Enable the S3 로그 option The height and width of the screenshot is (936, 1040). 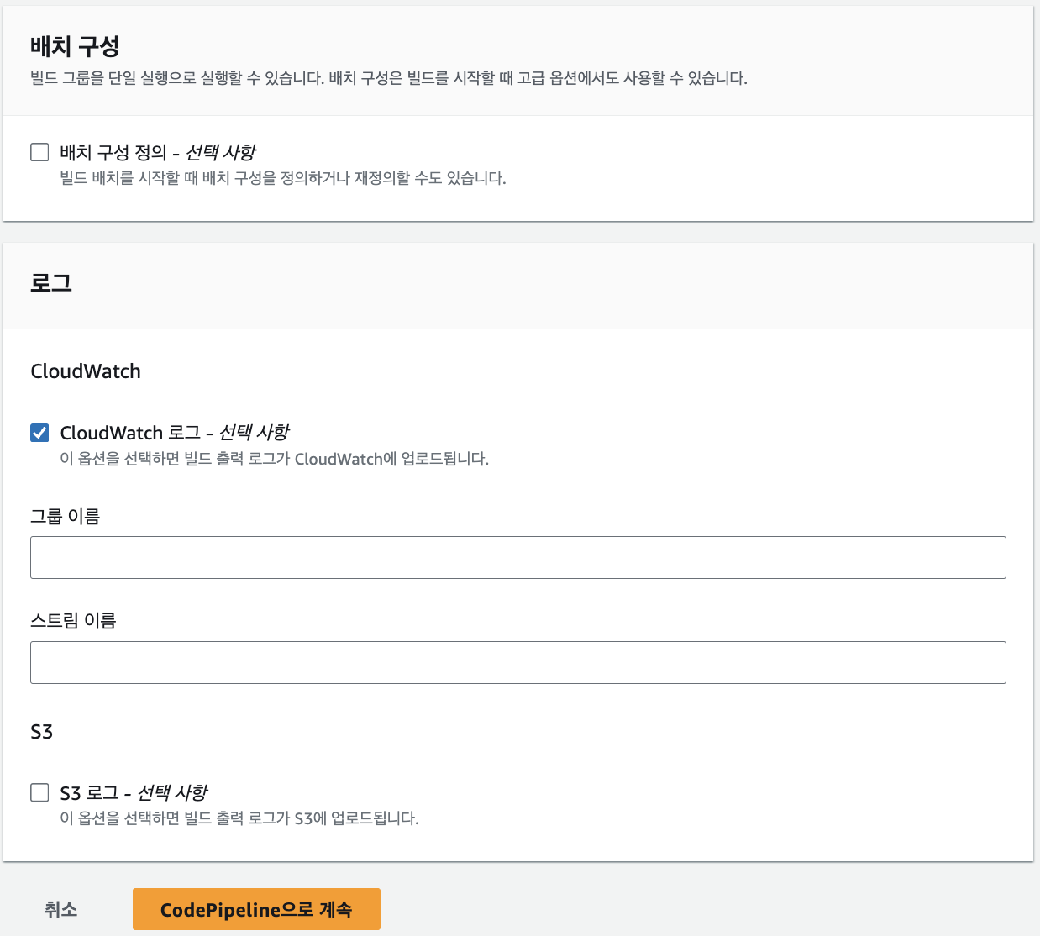pyautogui.click(x=39, y=791)
